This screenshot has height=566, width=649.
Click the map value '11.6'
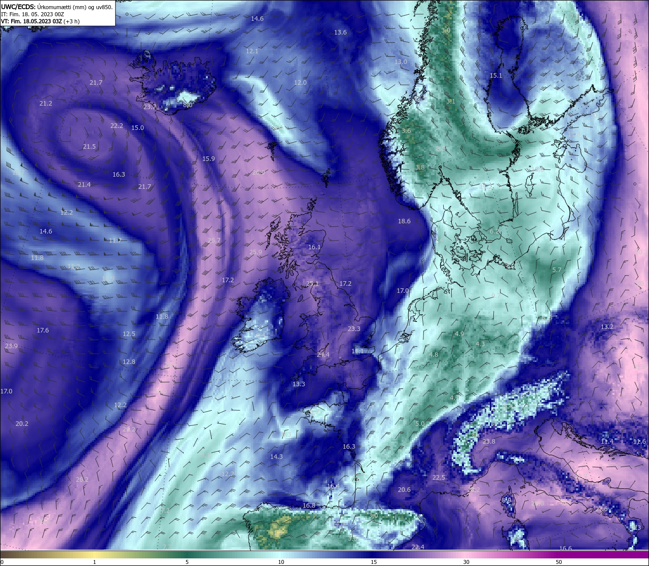[639, 442]
